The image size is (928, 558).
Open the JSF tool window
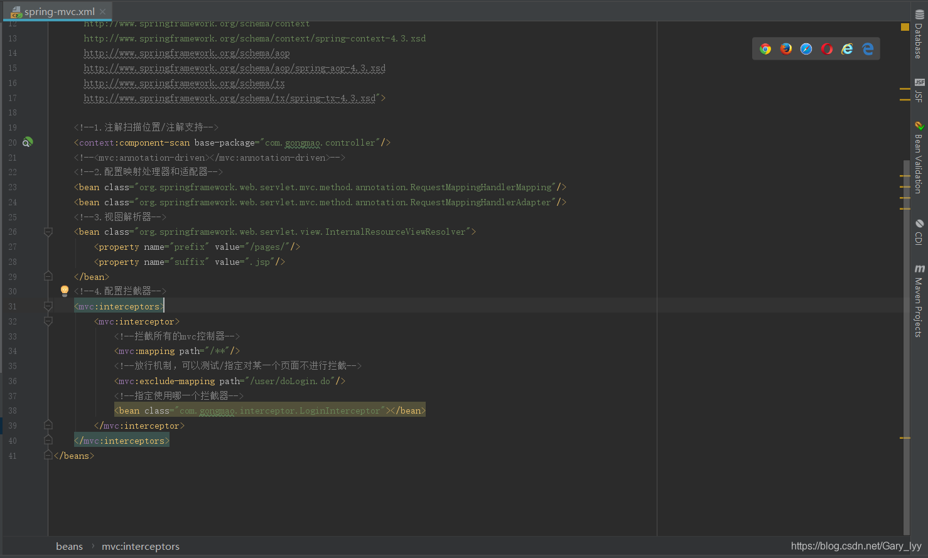pos(919,90)
